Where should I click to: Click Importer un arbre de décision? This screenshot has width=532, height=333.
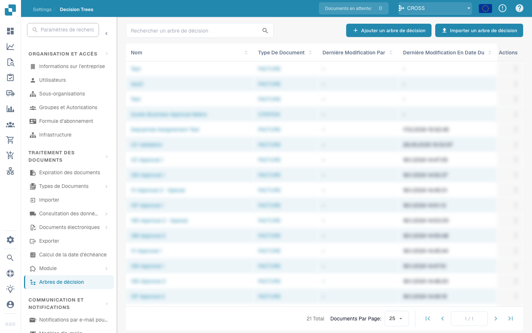479,31
